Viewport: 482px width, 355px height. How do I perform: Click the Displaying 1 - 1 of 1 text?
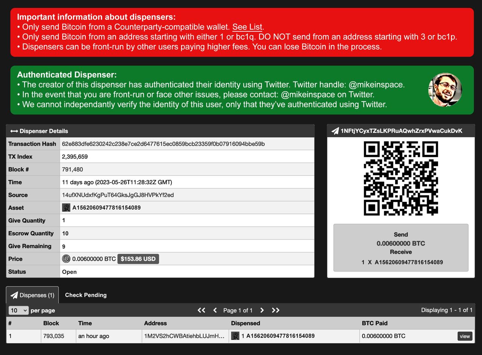coord(447,310)
